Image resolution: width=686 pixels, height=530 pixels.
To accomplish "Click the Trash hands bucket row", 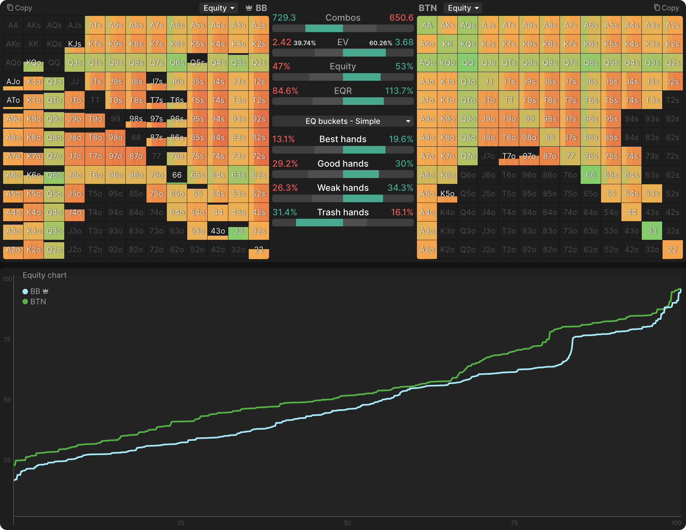I will click(343, 212).
